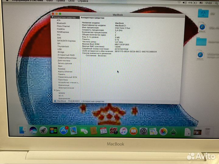Click System Information chip icon in Dock

click(x=173, y=132)
